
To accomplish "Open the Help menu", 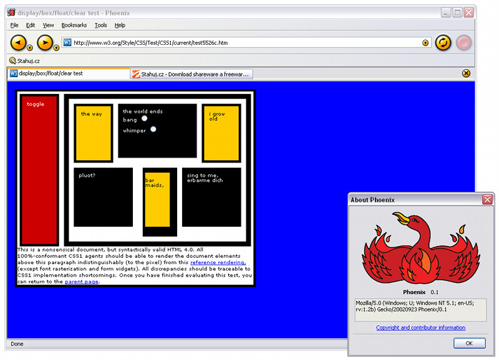I will [x=120, y=25].
